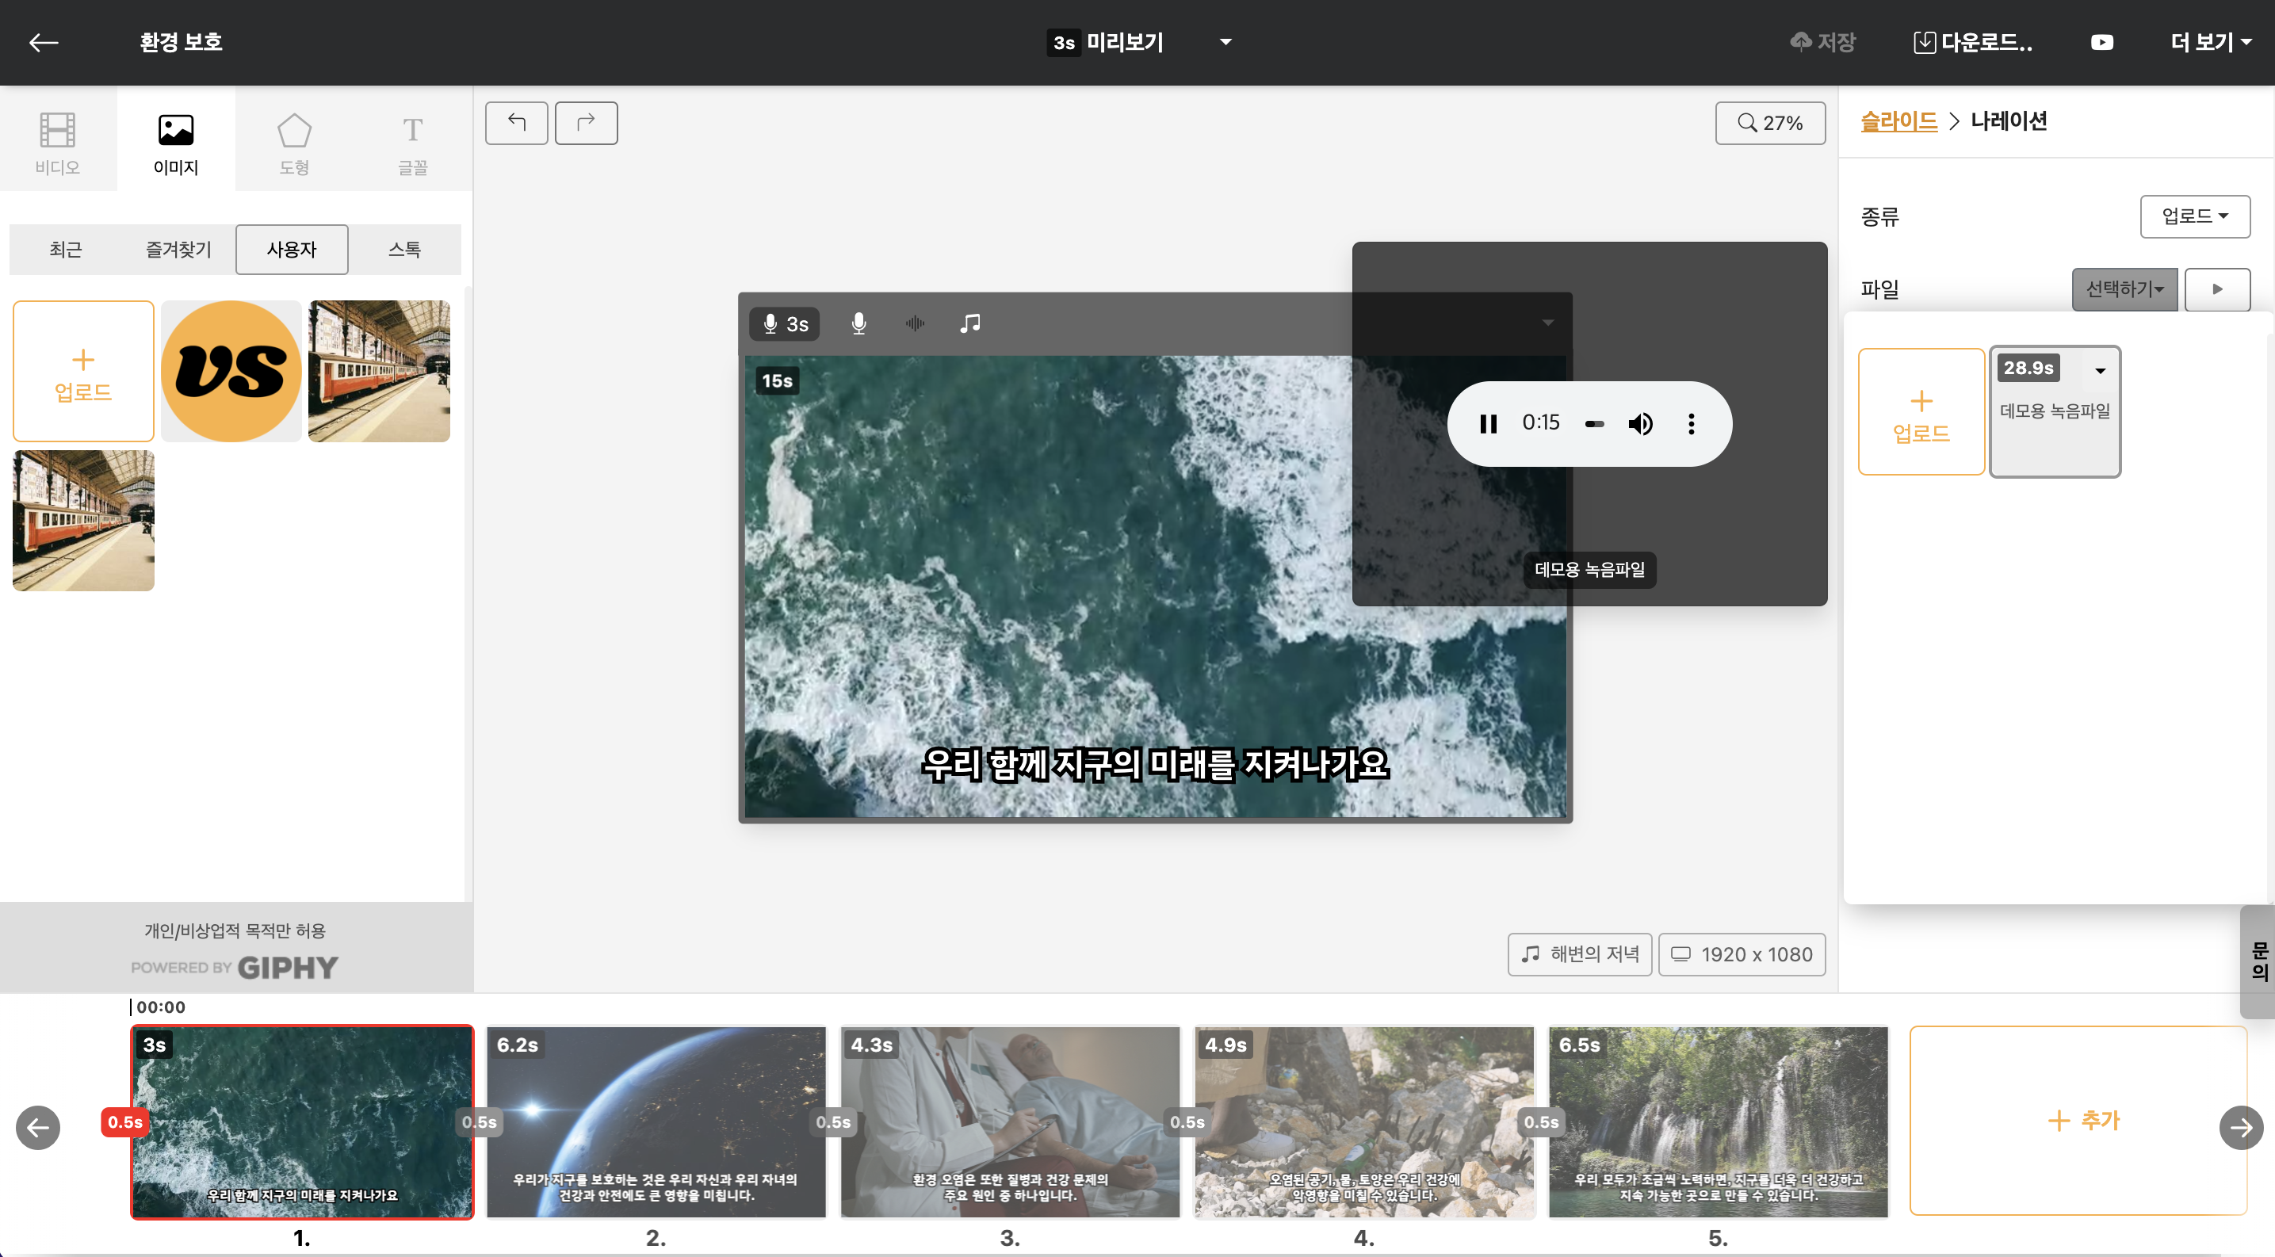The width and height of the screenshot is (2275, 1257).
Task: Click the undo arrow button
Action: point(516,123)
